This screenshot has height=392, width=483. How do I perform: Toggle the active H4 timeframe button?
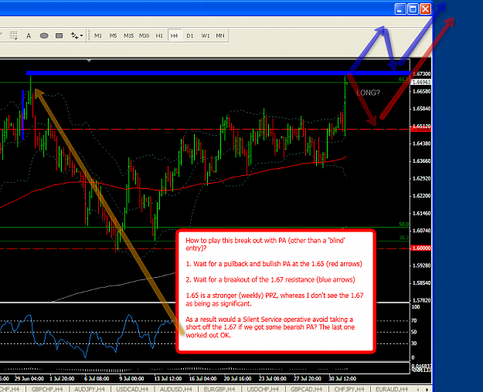click(175, 35)
